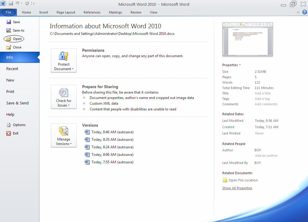Open the 8:35 AM autosave version
The height and width of the screenshot is (222, 308).
click(109, 140)
